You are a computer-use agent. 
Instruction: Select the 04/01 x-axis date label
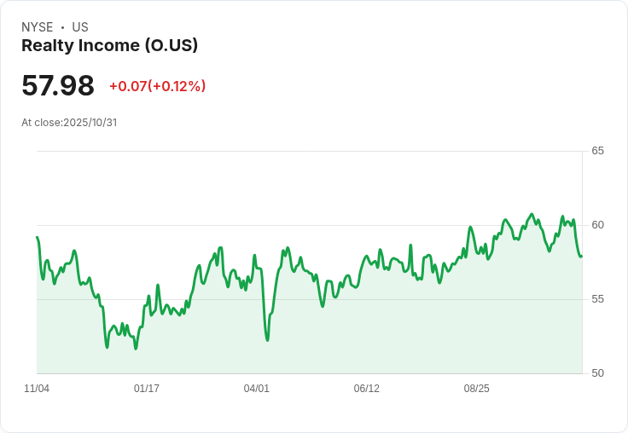pyautogui.click(x=256, y=389)
